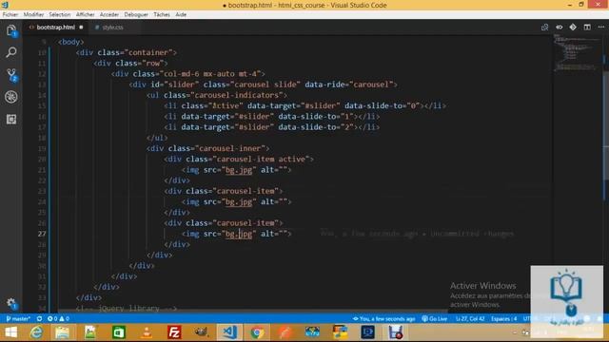The width and height of the screenshot is (609, 342).
Task: Open the Manage gear settings menu
Action: coord(11,303)
